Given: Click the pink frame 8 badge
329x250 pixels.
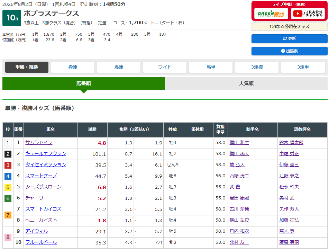Looking at the screenshot, I should [x=8, y=238].
